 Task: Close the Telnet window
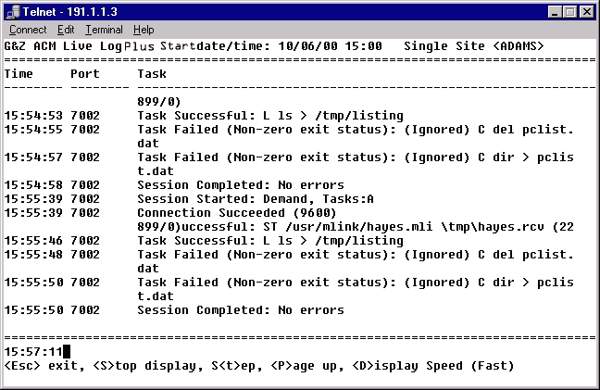coord(587,11)
